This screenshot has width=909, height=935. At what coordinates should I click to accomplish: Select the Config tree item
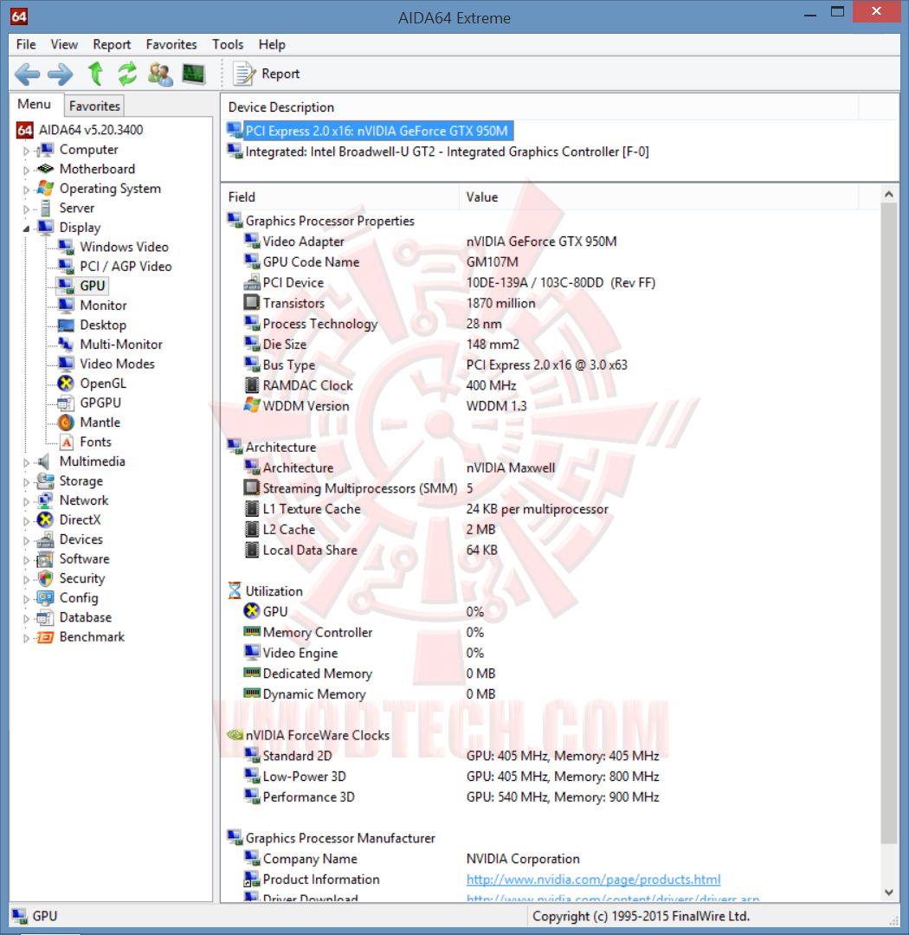click(78, 598)
